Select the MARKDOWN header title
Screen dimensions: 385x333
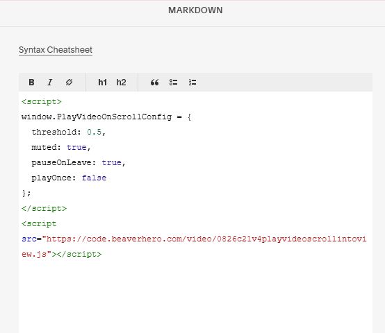coord(195,10)
